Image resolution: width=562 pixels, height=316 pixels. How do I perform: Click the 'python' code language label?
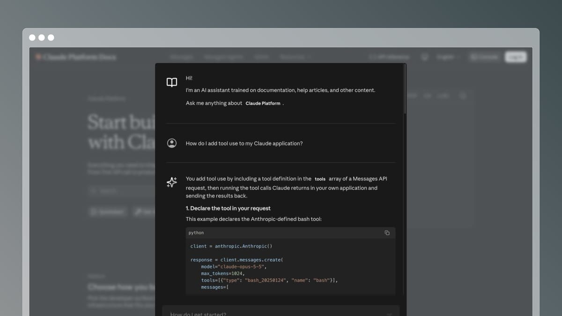tap(196, 233)
